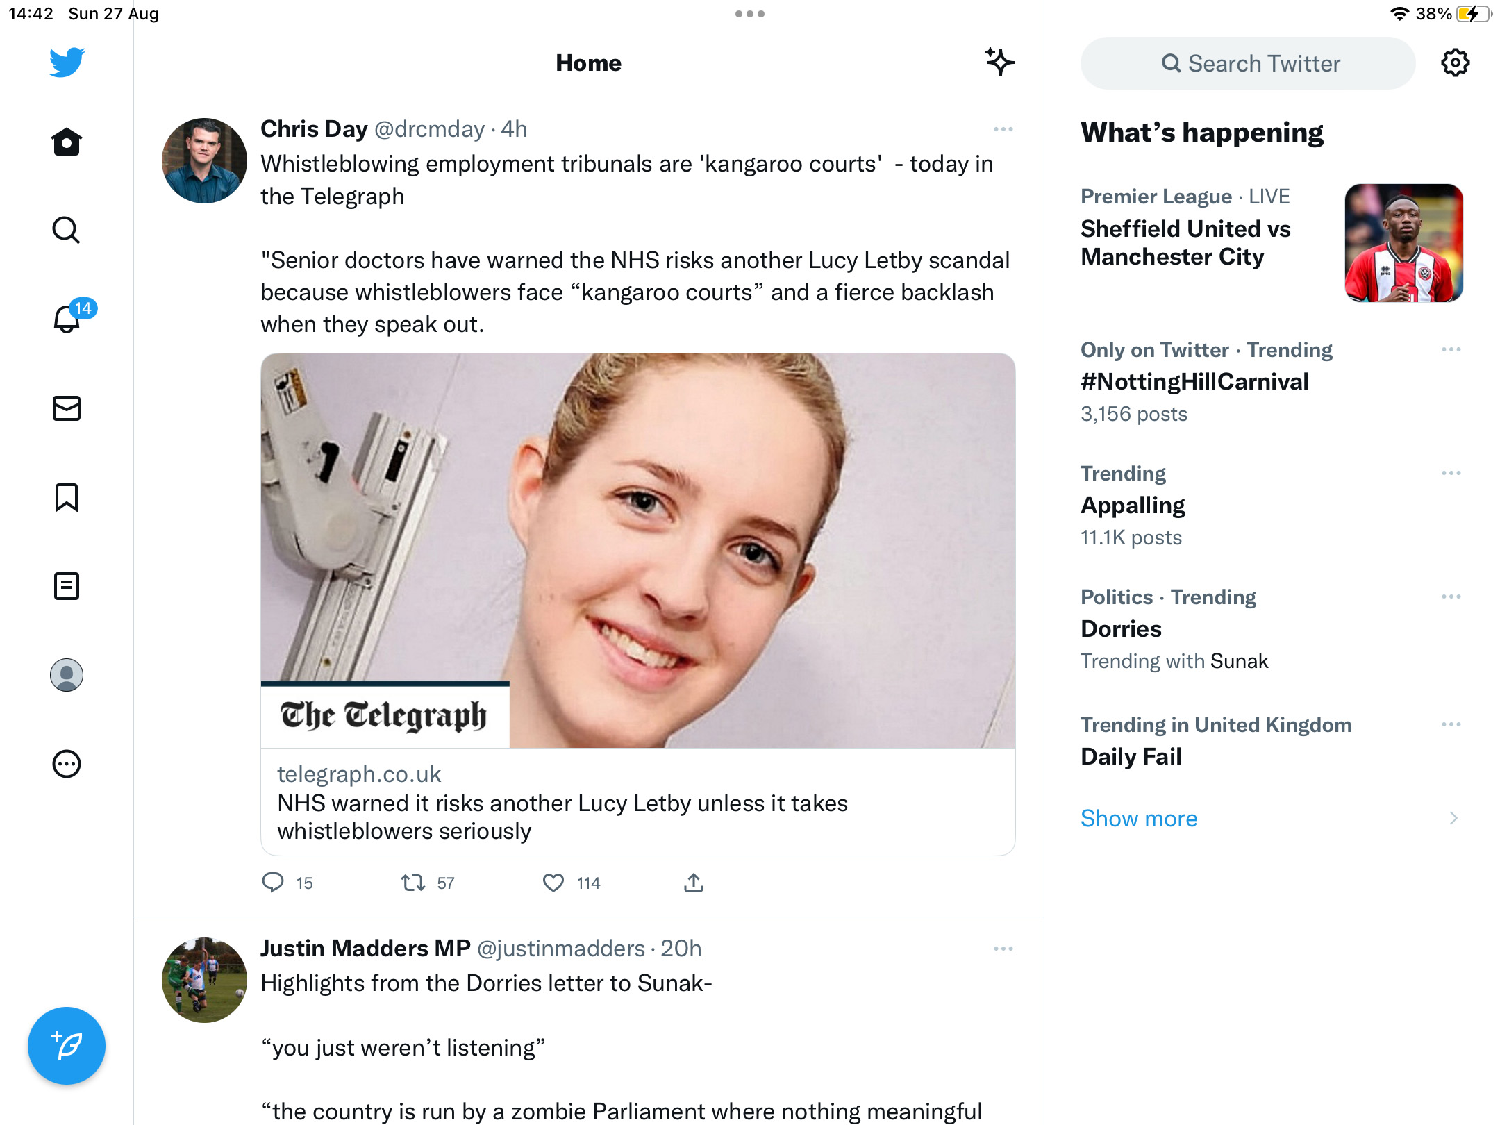Open Bookmarks in the sidebar
1500x1125 pixels.
67,497
